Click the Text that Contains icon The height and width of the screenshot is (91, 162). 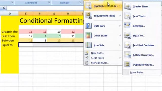click(x=128, y=45)
